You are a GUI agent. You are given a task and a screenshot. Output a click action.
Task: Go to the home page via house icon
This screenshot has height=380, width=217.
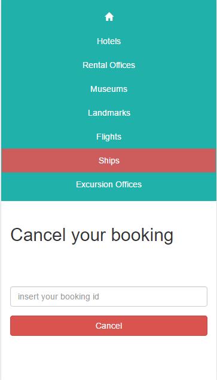pyautogui.click(x=109, y=17)
